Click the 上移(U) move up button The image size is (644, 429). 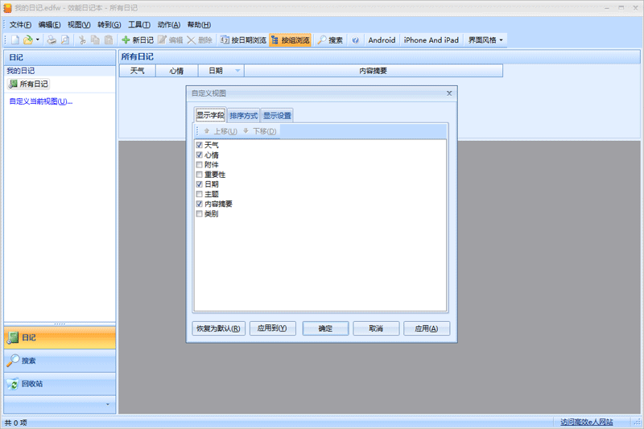pyautogui.click(x=220, y=131)
